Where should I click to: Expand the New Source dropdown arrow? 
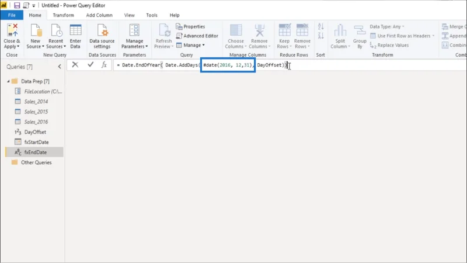(43, 47)
